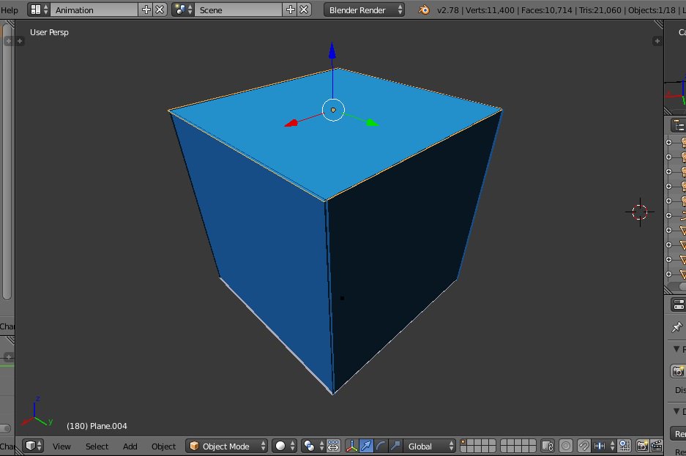Render OpenGL viewport image camera icon
Image resolution: width=686 pixels, height=456 pixels.
(x=642, y=446)
